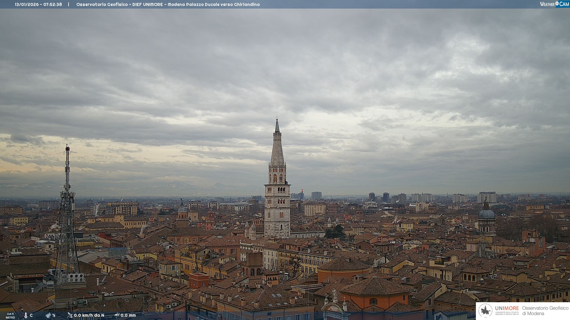
Task: Click the 0.0 mm rainfall reading
Action: point(128,315)
